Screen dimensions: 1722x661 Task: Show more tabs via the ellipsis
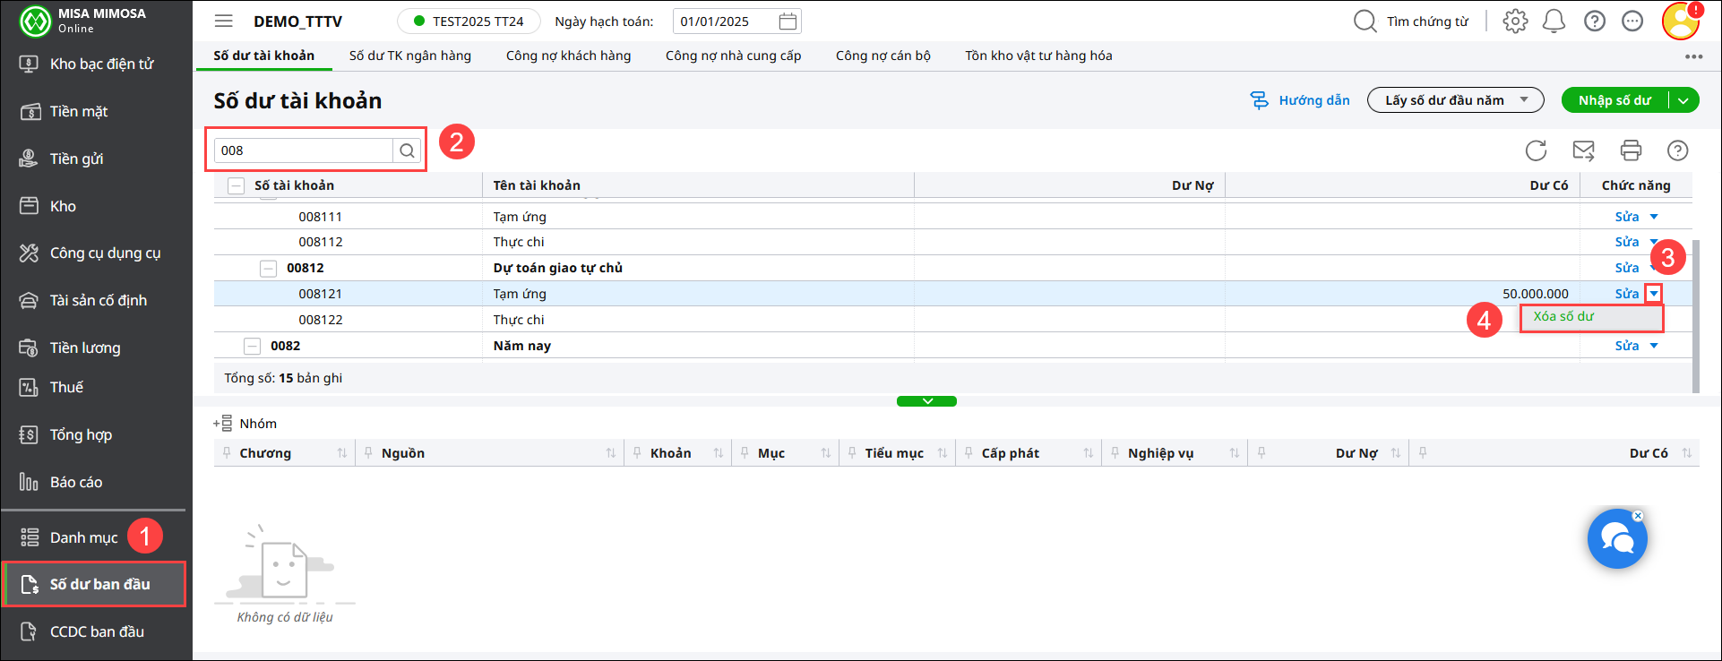tap(1692, 56)
